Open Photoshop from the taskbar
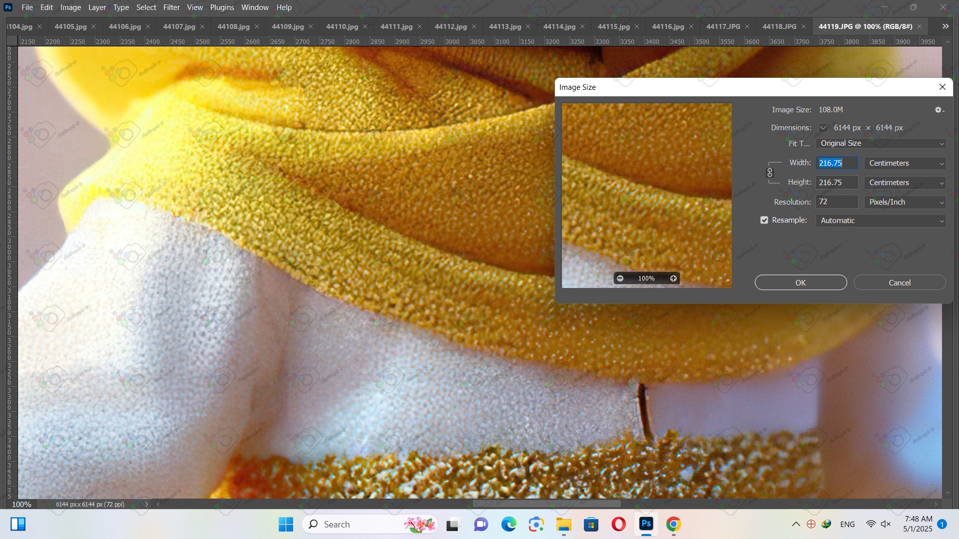 point(646,524)
